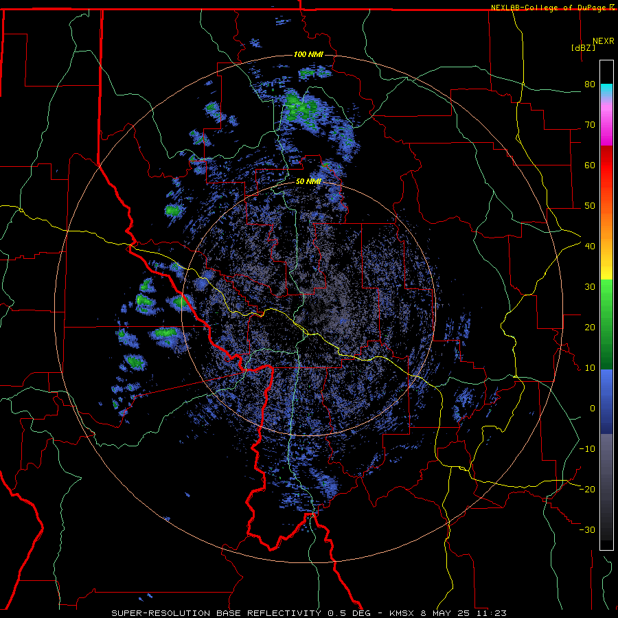
Task: Click the -20 dBZ scale value
Action: (587, 490)
